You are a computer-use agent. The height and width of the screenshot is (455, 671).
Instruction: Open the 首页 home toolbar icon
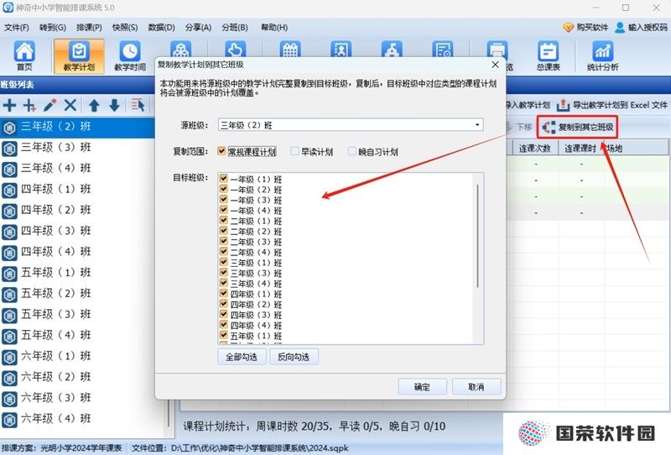point(24,56)
